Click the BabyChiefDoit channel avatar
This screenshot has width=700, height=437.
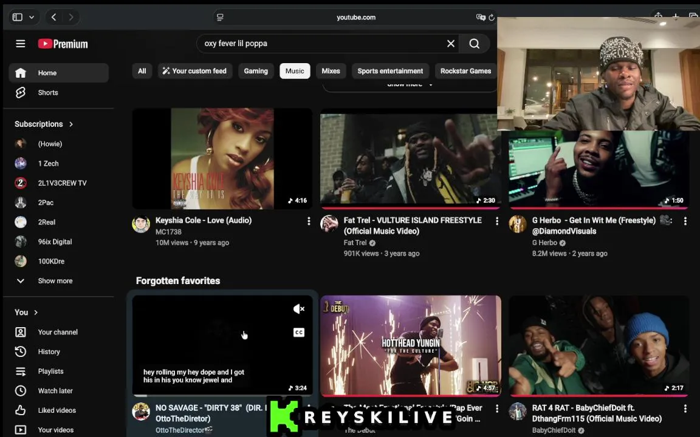pos(518,412)
